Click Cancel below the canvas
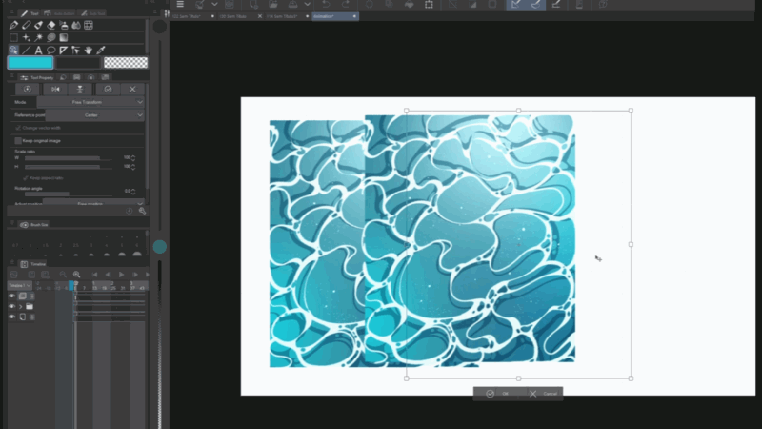 544,393
